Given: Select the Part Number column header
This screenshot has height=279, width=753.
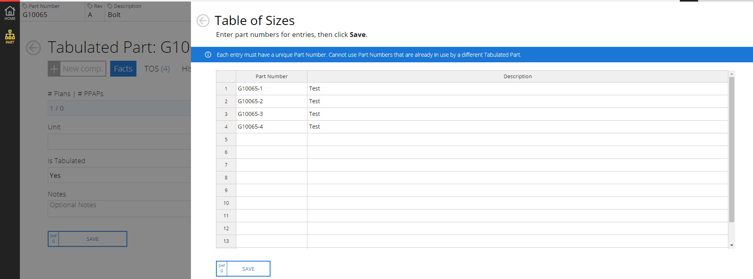Looking at the screenshot, I should coord(272,76).
